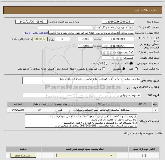Viewport: 165px width, 160px height.
Task: Click the need date cell 1402/02/06
Action: [18, 110]
